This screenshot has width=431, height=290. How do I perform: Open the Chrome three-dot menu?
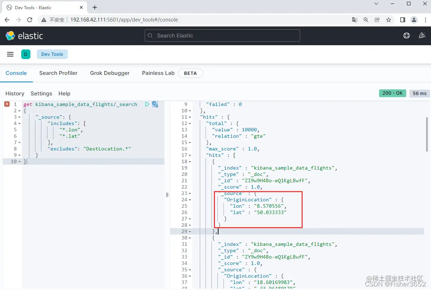coord(425,20)
